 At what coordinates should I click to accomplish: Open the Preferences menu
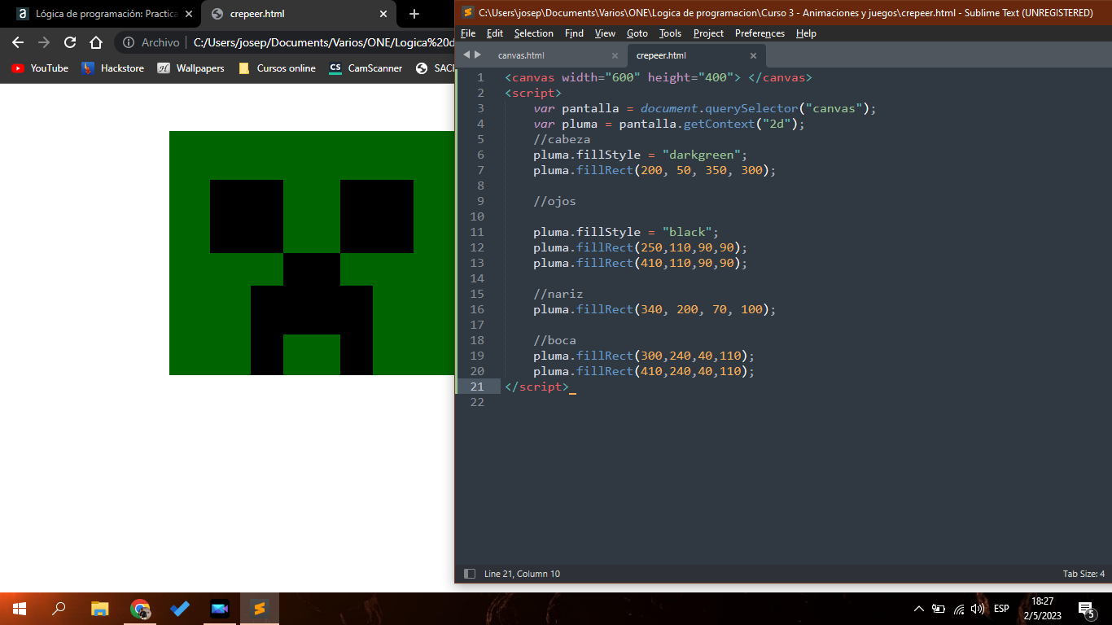pos(760,33)
